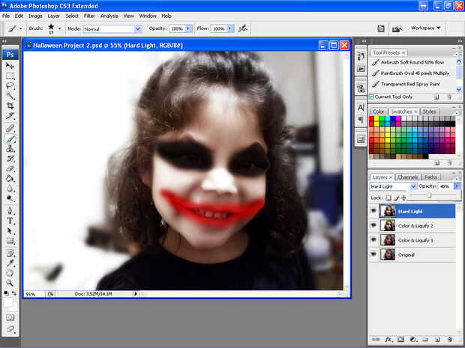Viewport: 465px width, 348px height.
Task: Select the Move tool
Action: coord(10,66)
